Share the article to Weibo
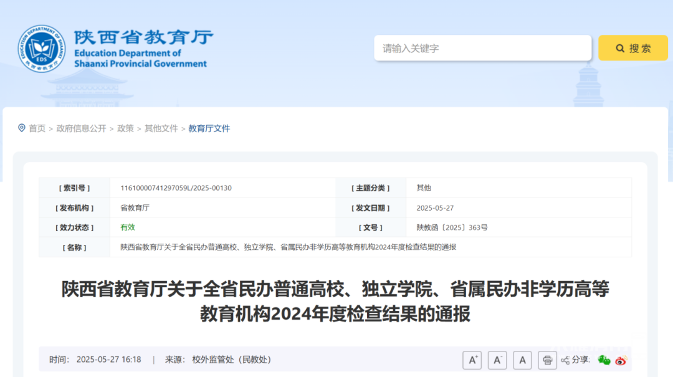This screenshot has width=673, height=377. (x=621, y=360)
